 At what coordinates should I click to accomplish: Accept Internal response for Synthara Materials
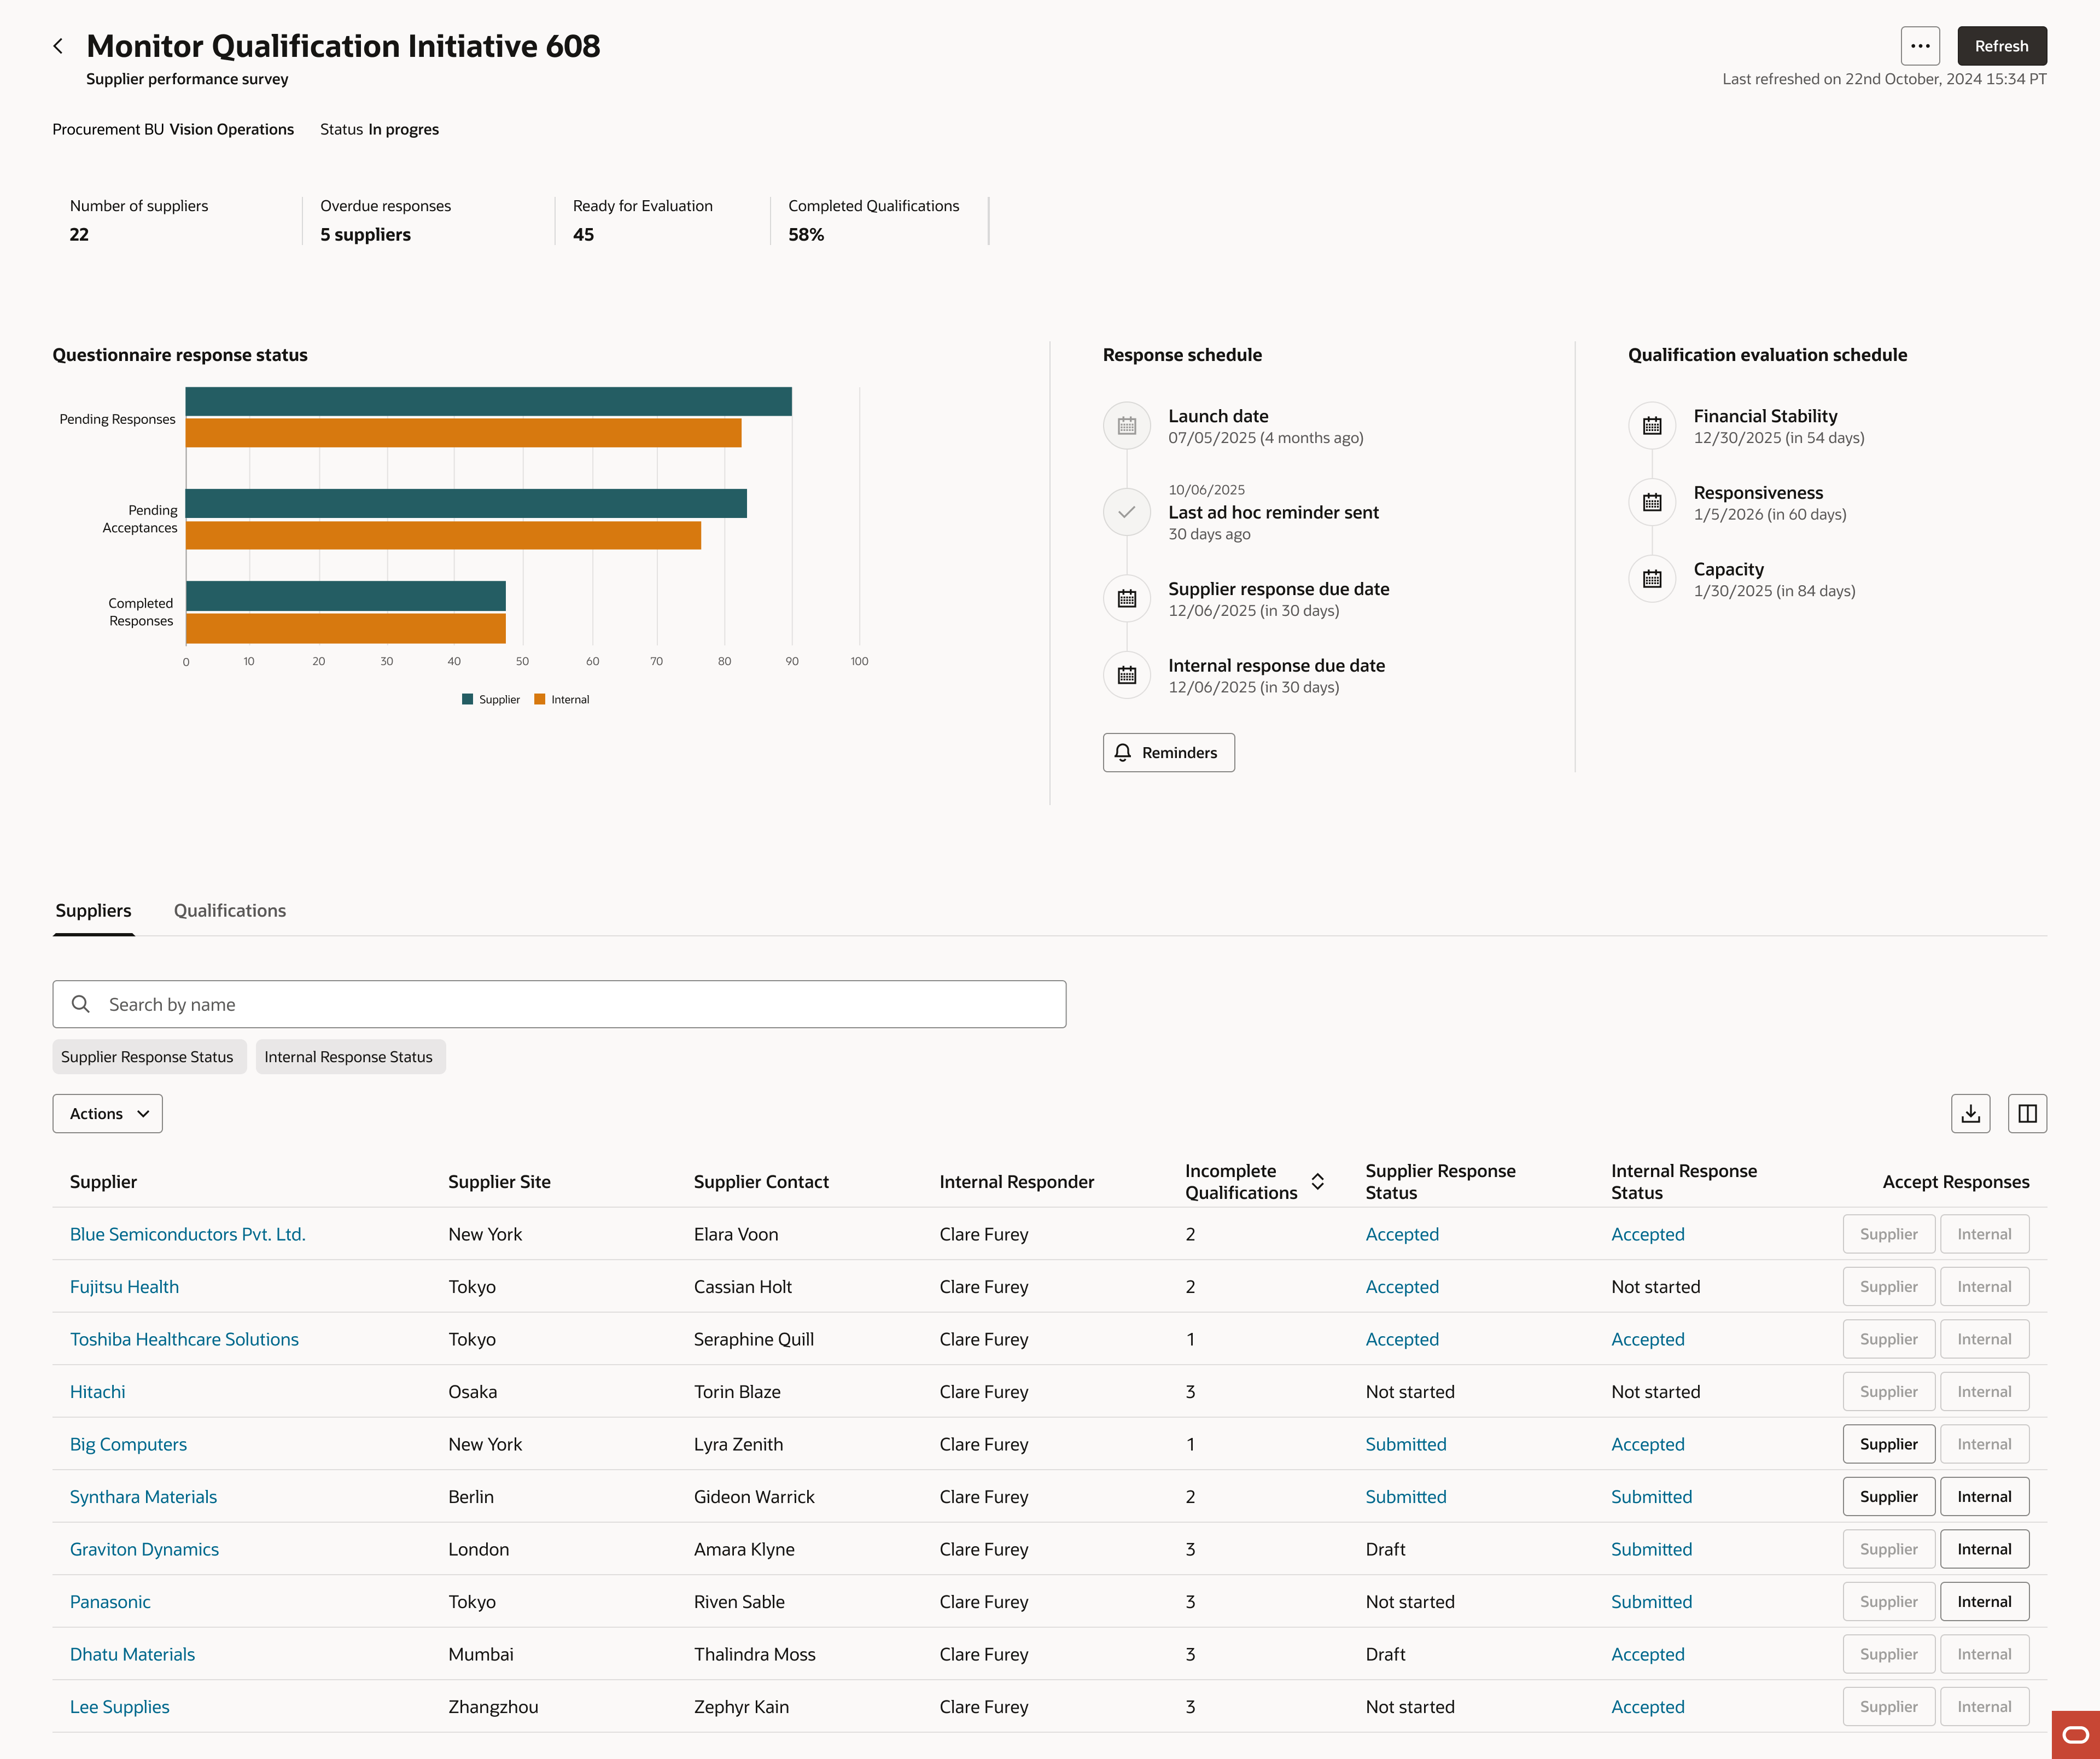pyautogui.click(x=1984, y=1497)
